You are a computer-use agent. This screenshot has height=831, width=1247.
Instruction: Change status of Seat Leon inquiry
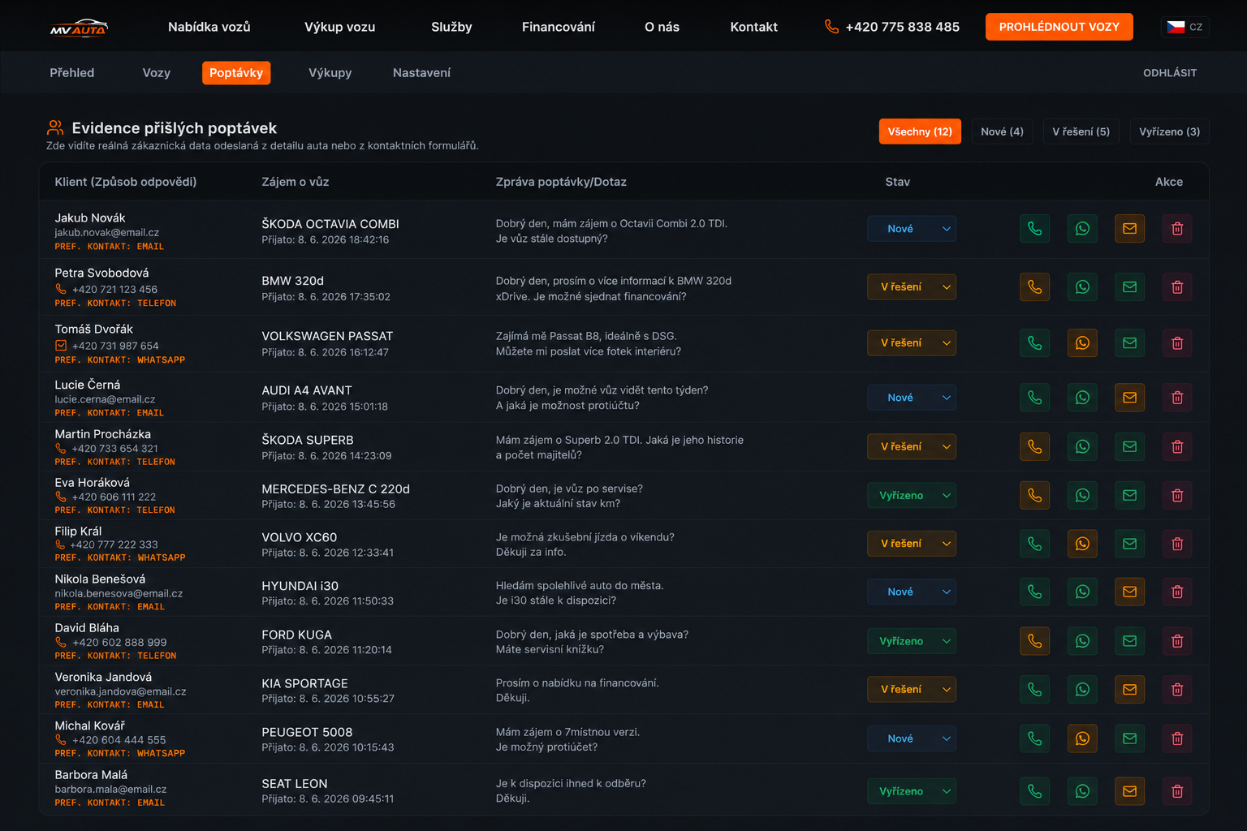click(x=912, y=791)
